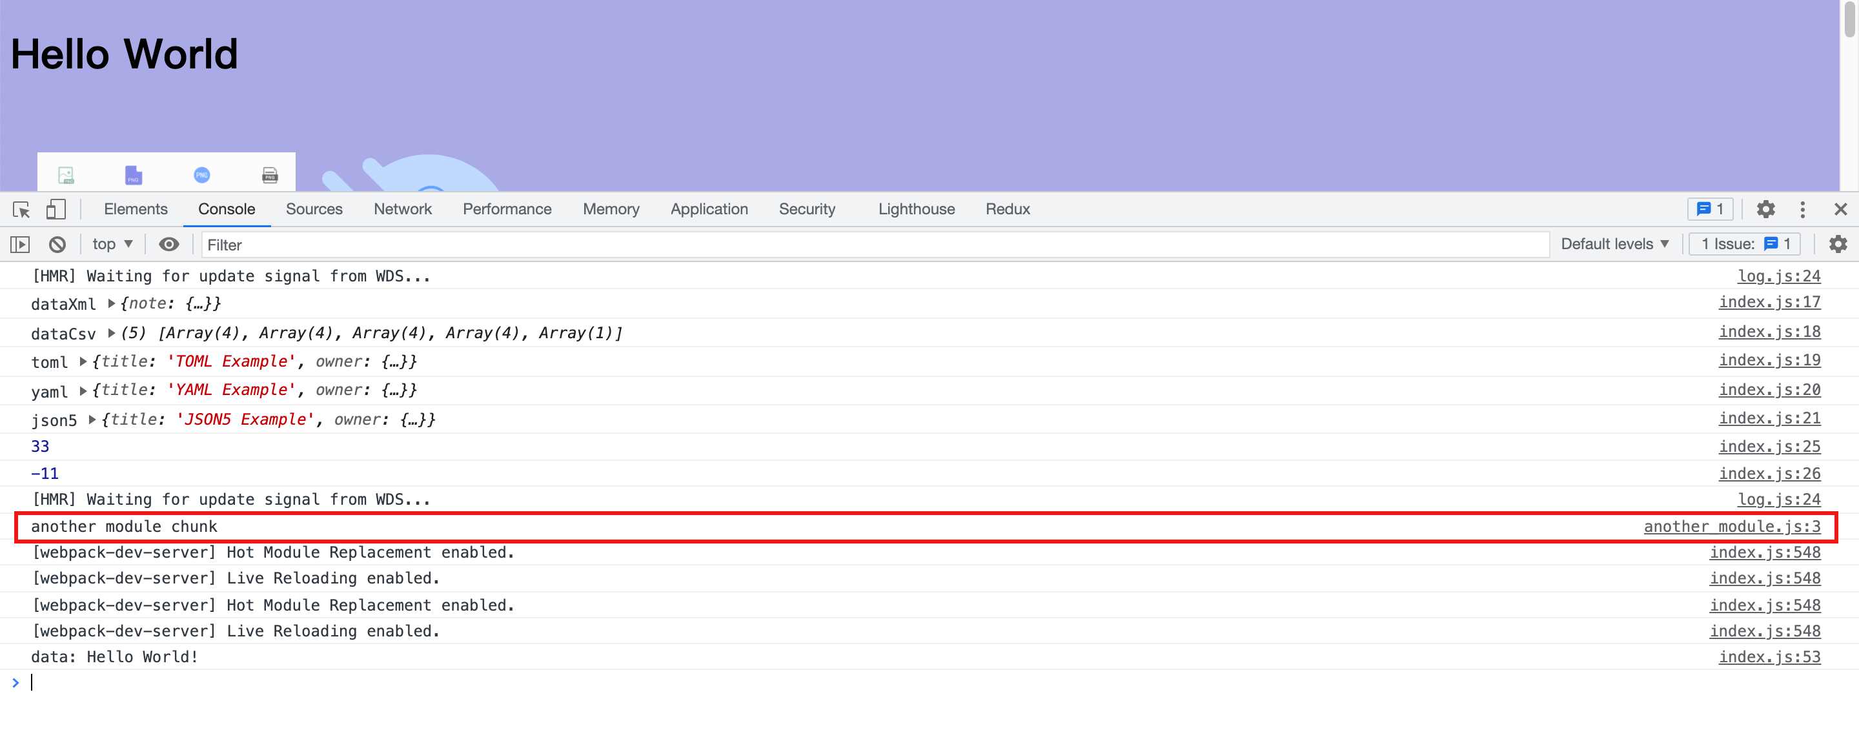Switch to the Network tab

(402, 209)
